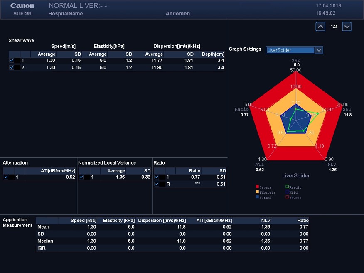
Task: Toggle the Ratio row 1 checkbox
Action: point(157,177)
